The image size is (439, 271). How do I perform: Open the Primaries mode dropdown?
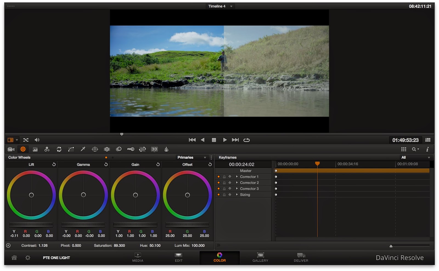point(192,157)
